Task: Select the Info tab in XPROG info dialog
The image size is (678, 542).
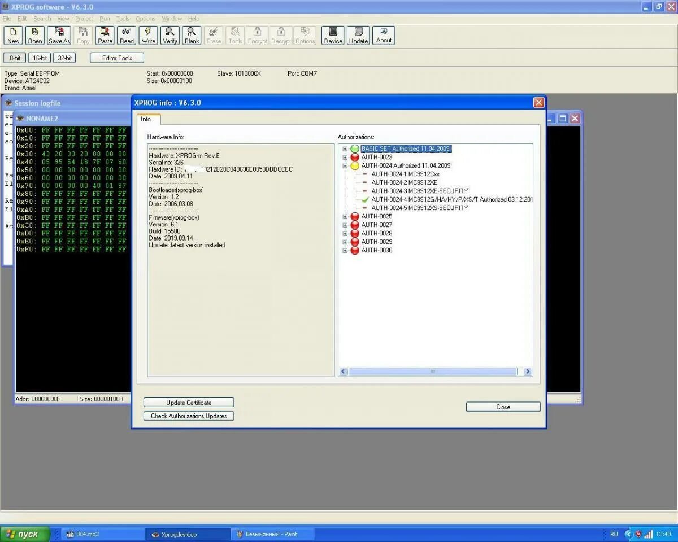Action: (x=146, y=119)
